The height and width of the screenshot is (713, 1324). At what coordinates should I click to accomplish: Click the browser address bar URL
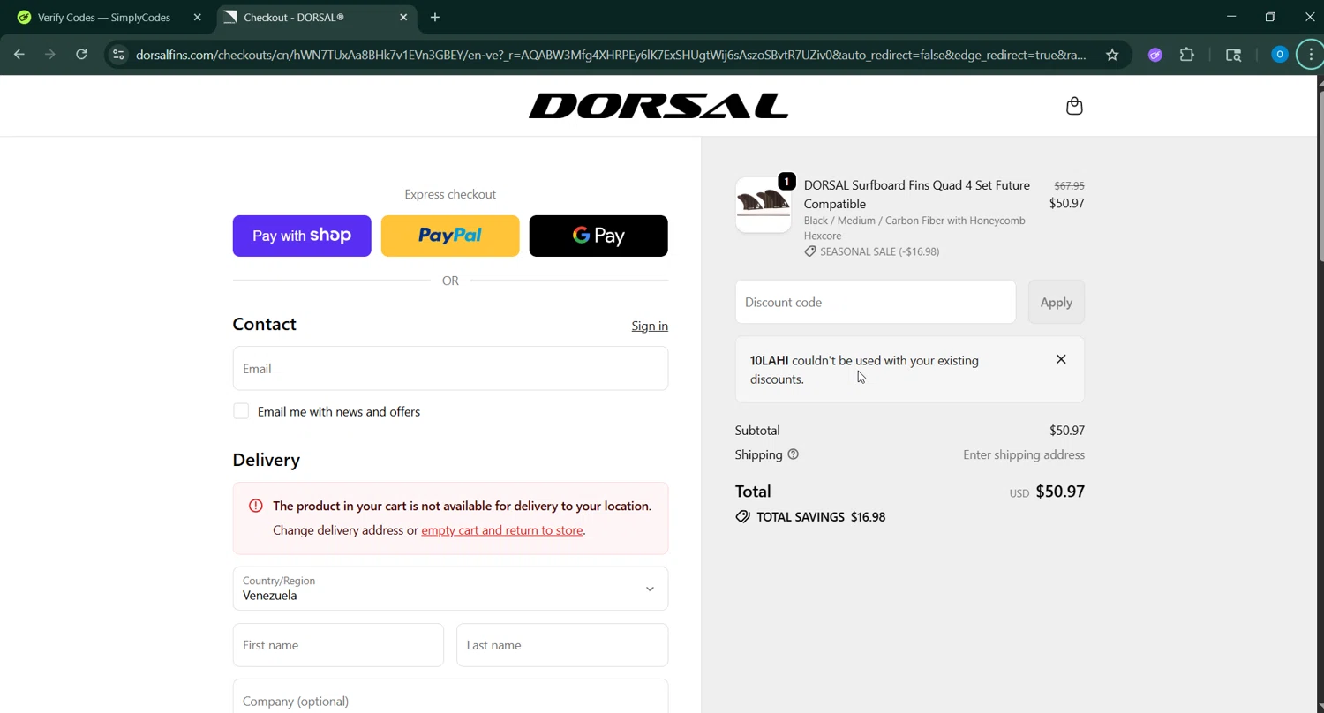[x=611, y=55]
